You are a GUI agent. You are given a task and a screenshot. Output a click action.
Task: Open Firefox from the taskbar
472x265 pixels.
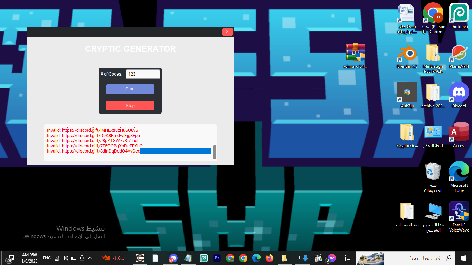pos(270,258)
